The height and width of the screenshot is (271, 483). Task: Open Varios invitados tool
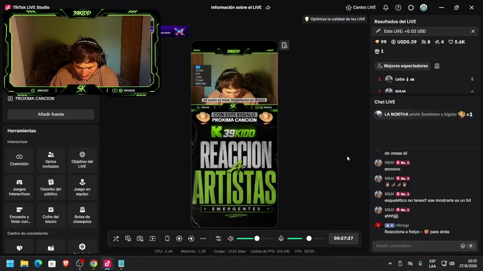click(x=51, y=160)
